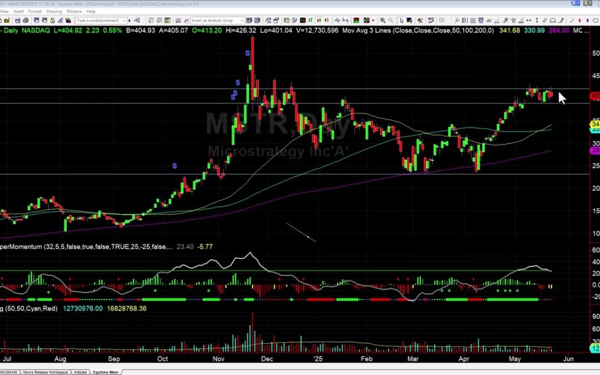Select the red down arrow drawing tool
This screenshot has width=600, height=375.
pos(579,21)
